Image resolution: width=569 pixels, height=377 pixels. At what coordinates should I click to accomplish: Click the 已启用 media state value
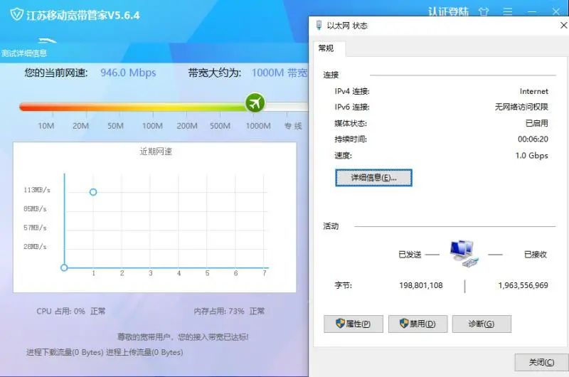(x=537, y=123)
